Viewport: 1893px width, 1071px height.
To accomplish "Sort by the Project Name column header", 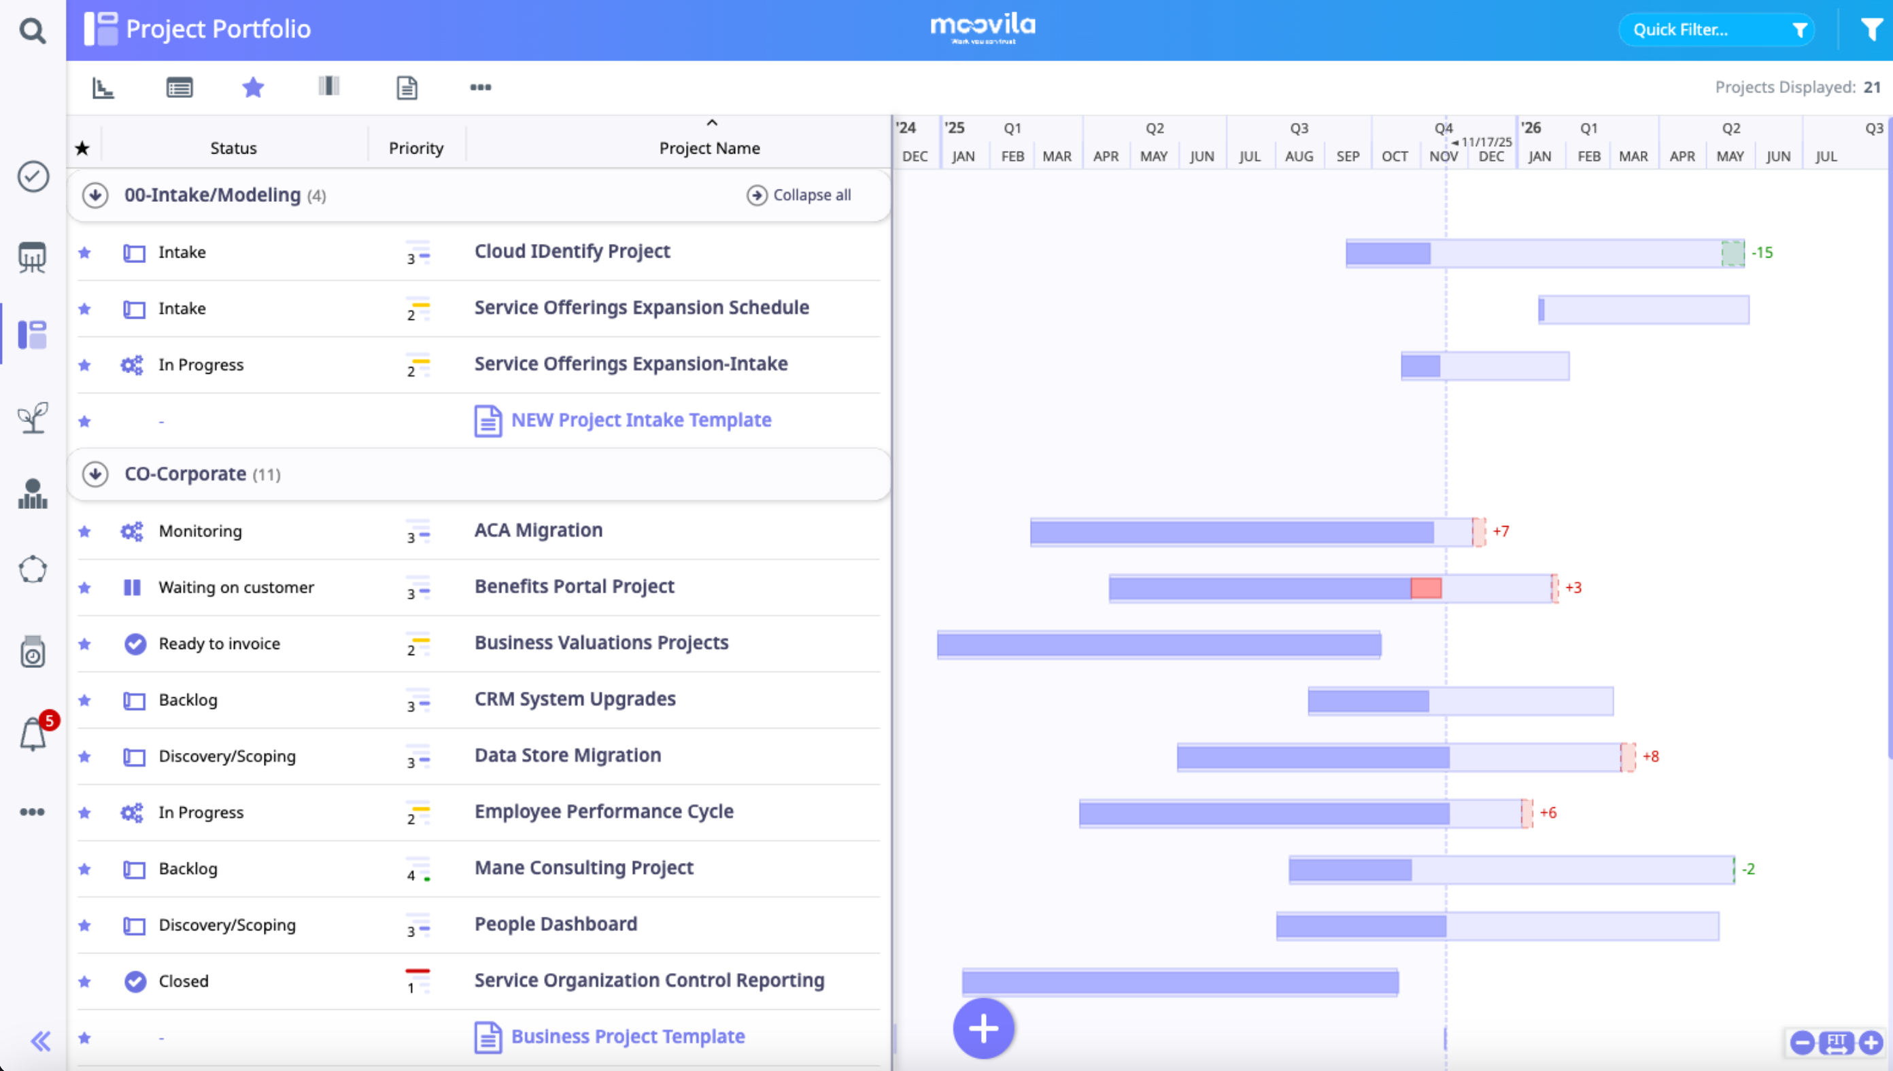I will (709, 148).
